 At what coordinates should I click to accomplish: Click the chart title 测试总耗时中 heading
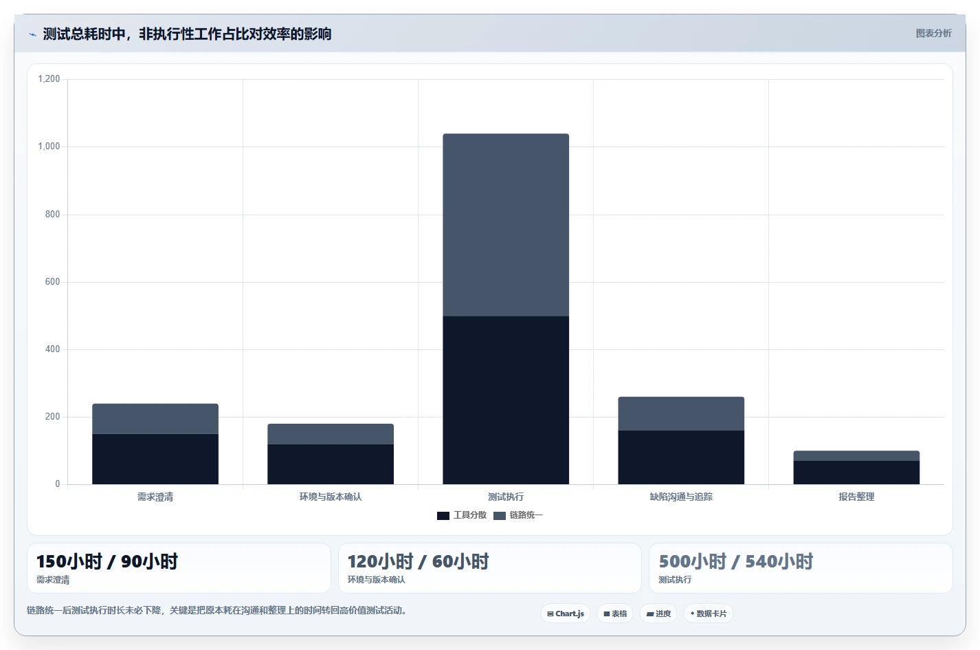point(187,34)
